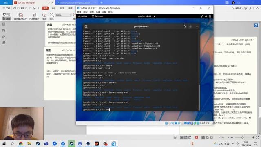Select the 插入 ribbon tab

[53, 8]
